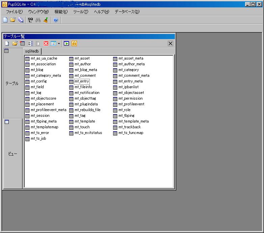The height and width of the screenshot is (233, 264).
Task: Click the document copy icon in table list toolbar
Action: coord(38,44)
